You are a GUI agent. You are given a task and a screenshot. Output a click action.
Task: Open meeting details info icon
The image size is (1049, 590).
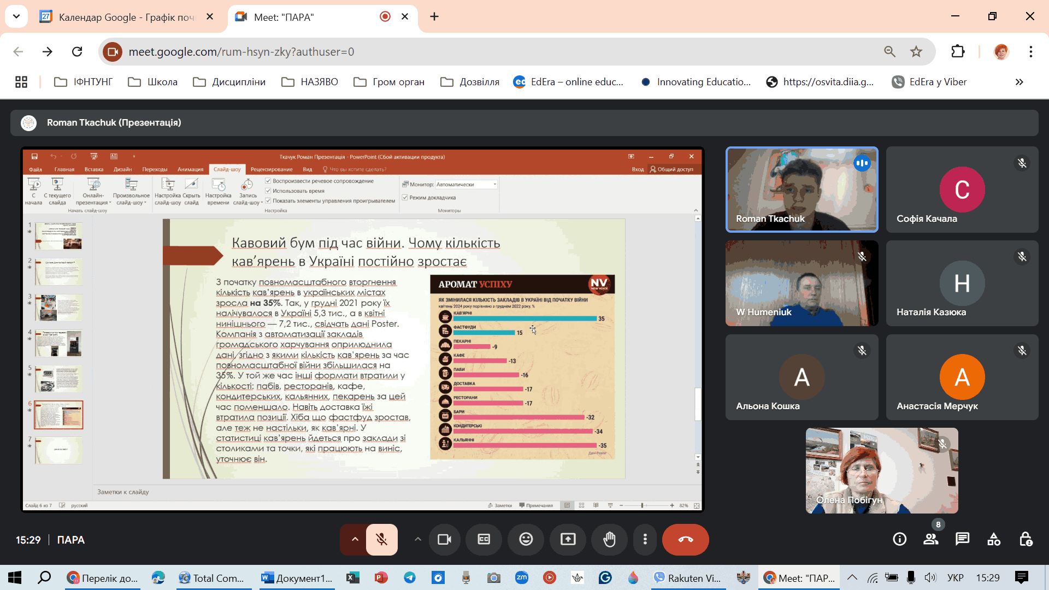pos(899,540)
